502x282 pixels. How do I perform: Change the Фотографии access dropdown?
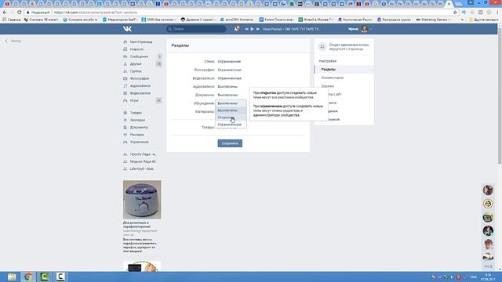(x=230, y=70)
